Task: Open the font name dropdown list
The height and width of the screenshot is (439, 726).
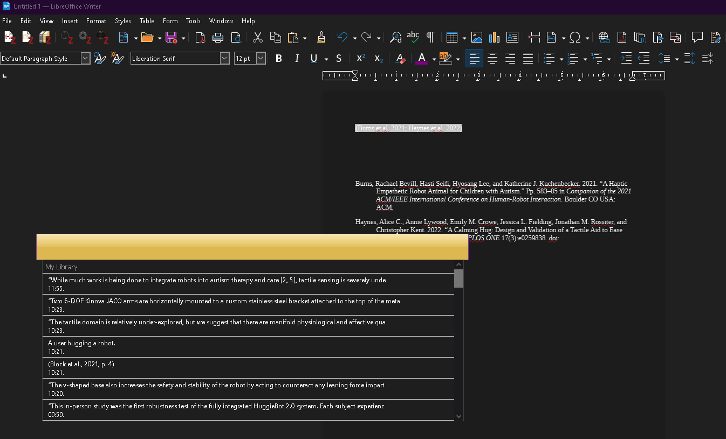Action: click(x=224, y=58)
